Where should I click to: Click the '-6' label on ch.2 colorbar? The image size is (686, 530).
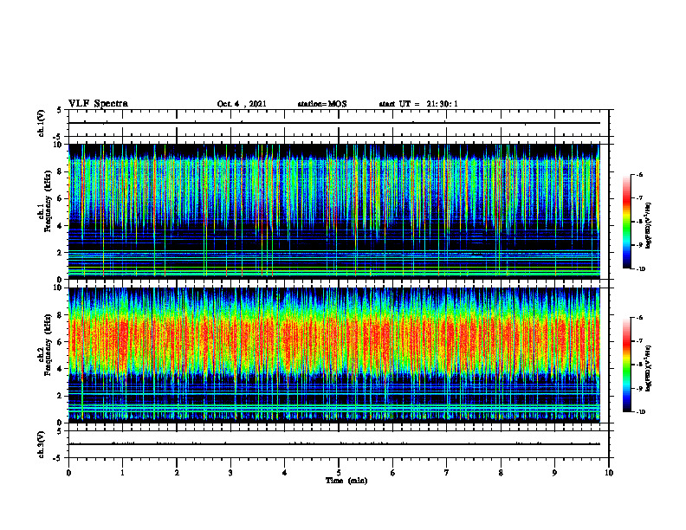(x=641, y=318)
